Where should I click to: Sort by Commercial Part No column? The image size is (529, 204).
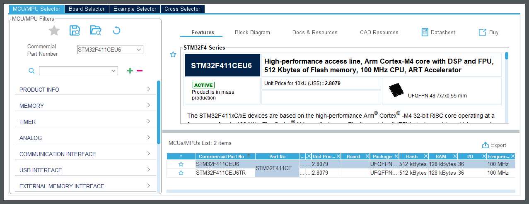coord(225,157)
